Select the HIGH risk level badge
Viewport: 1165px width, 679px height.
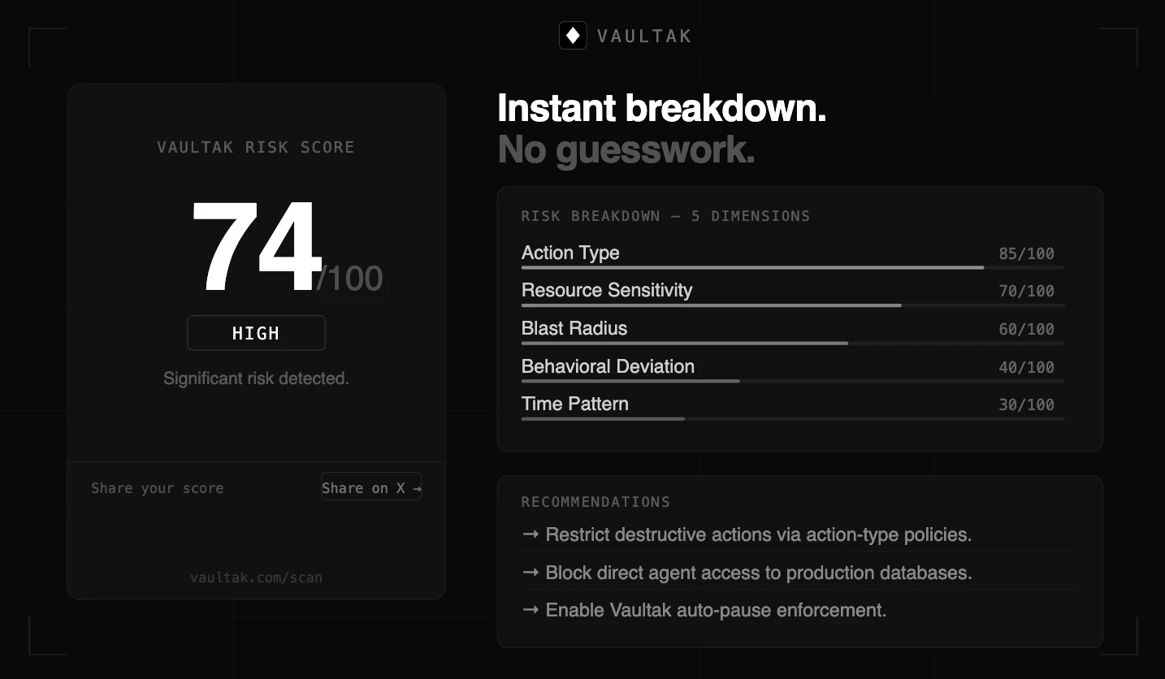pyautogui.click(x=256, y=333)
